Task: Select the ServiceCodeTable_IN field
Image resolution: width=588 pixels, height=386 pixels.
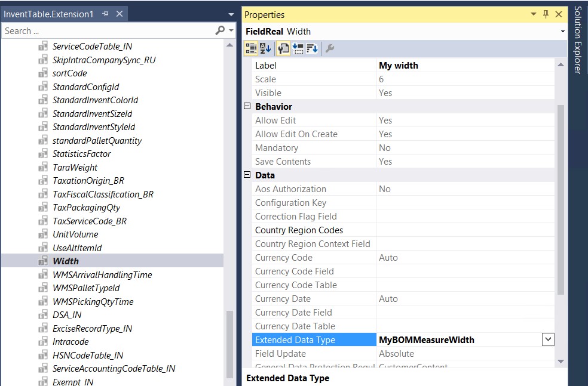Action: [92, 47]
